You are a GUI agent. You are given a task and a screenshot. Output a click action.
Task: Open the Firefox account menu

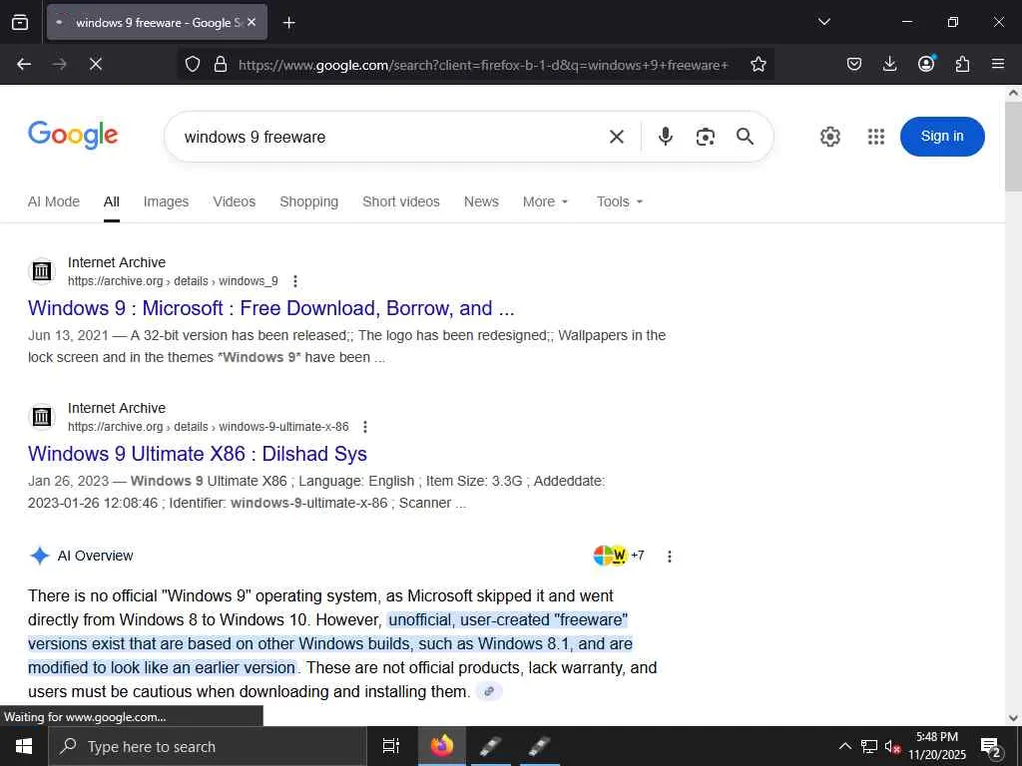tap(926, 64)
